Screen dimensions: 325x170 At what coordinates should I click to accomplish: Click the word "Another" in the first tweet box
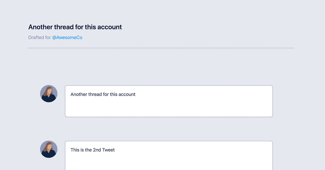pyautogui.click(x=79, y=94)
